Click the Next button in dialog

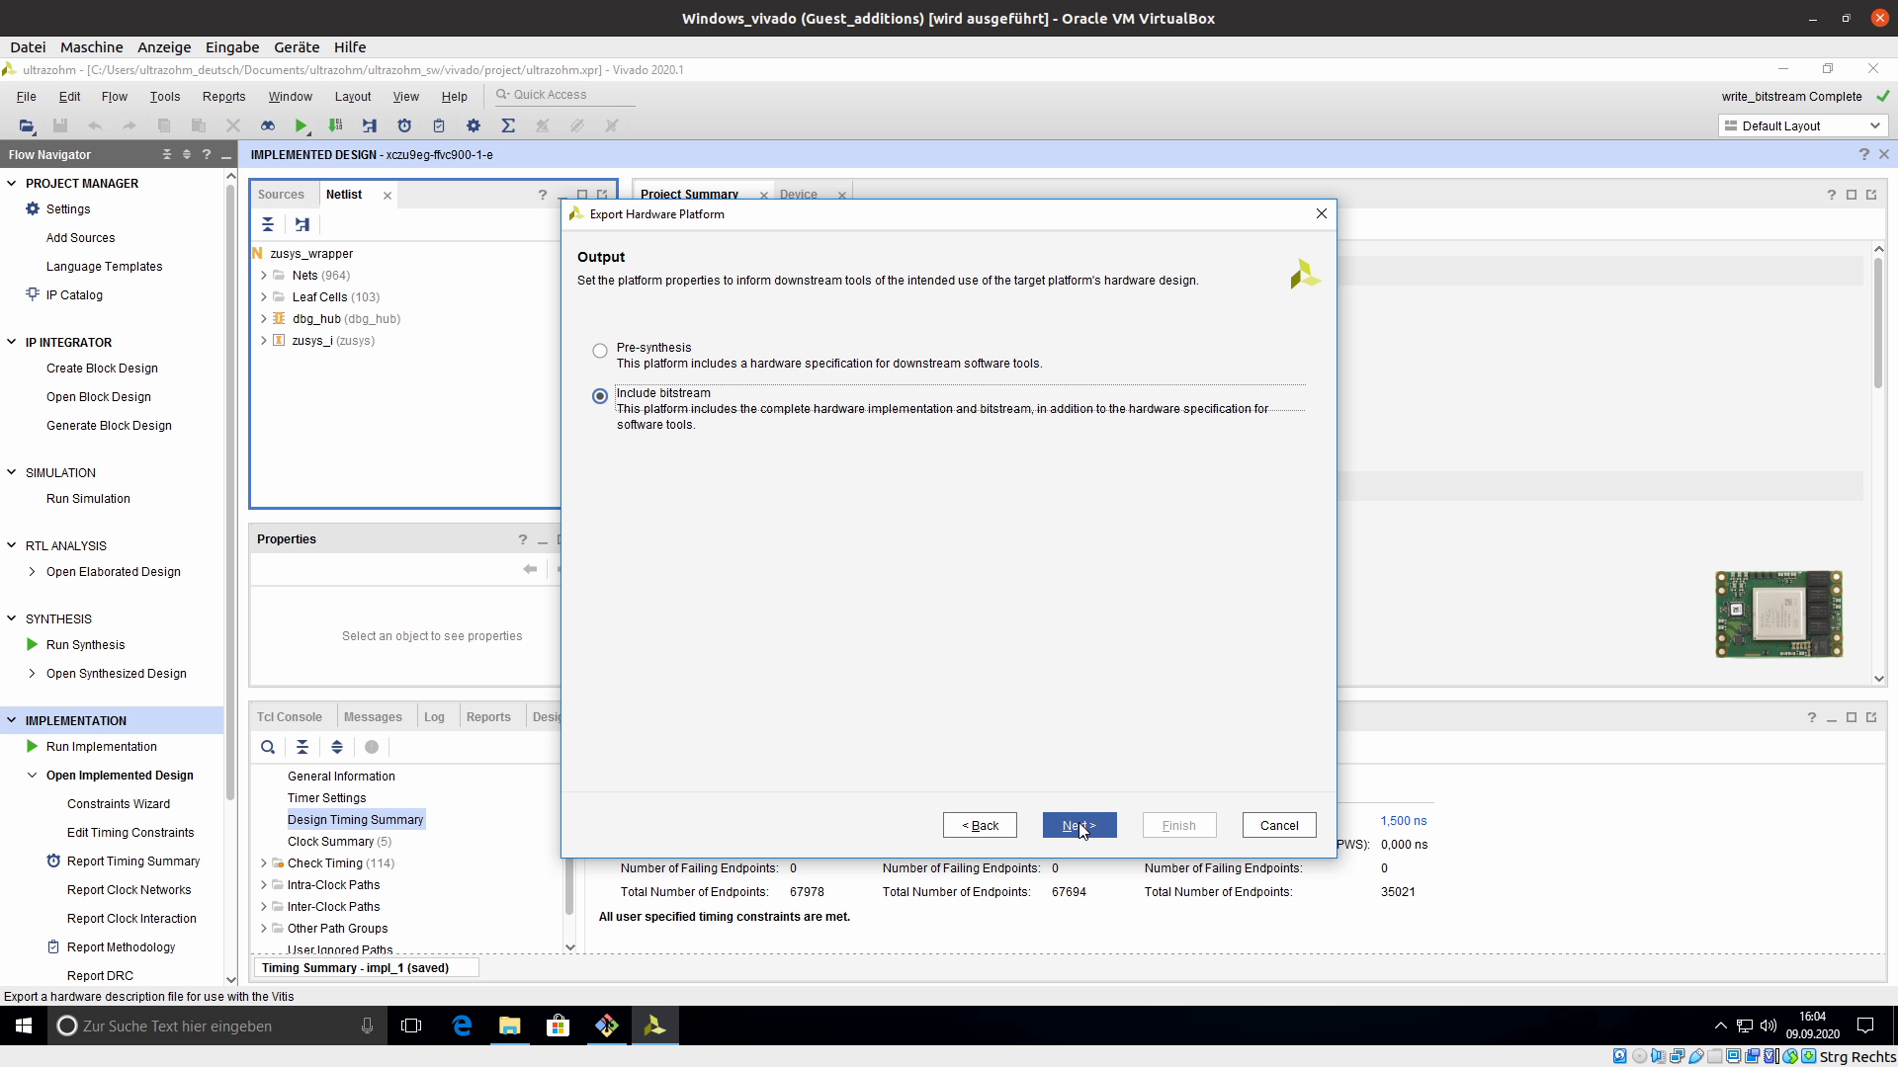(x=1078, y=825)
